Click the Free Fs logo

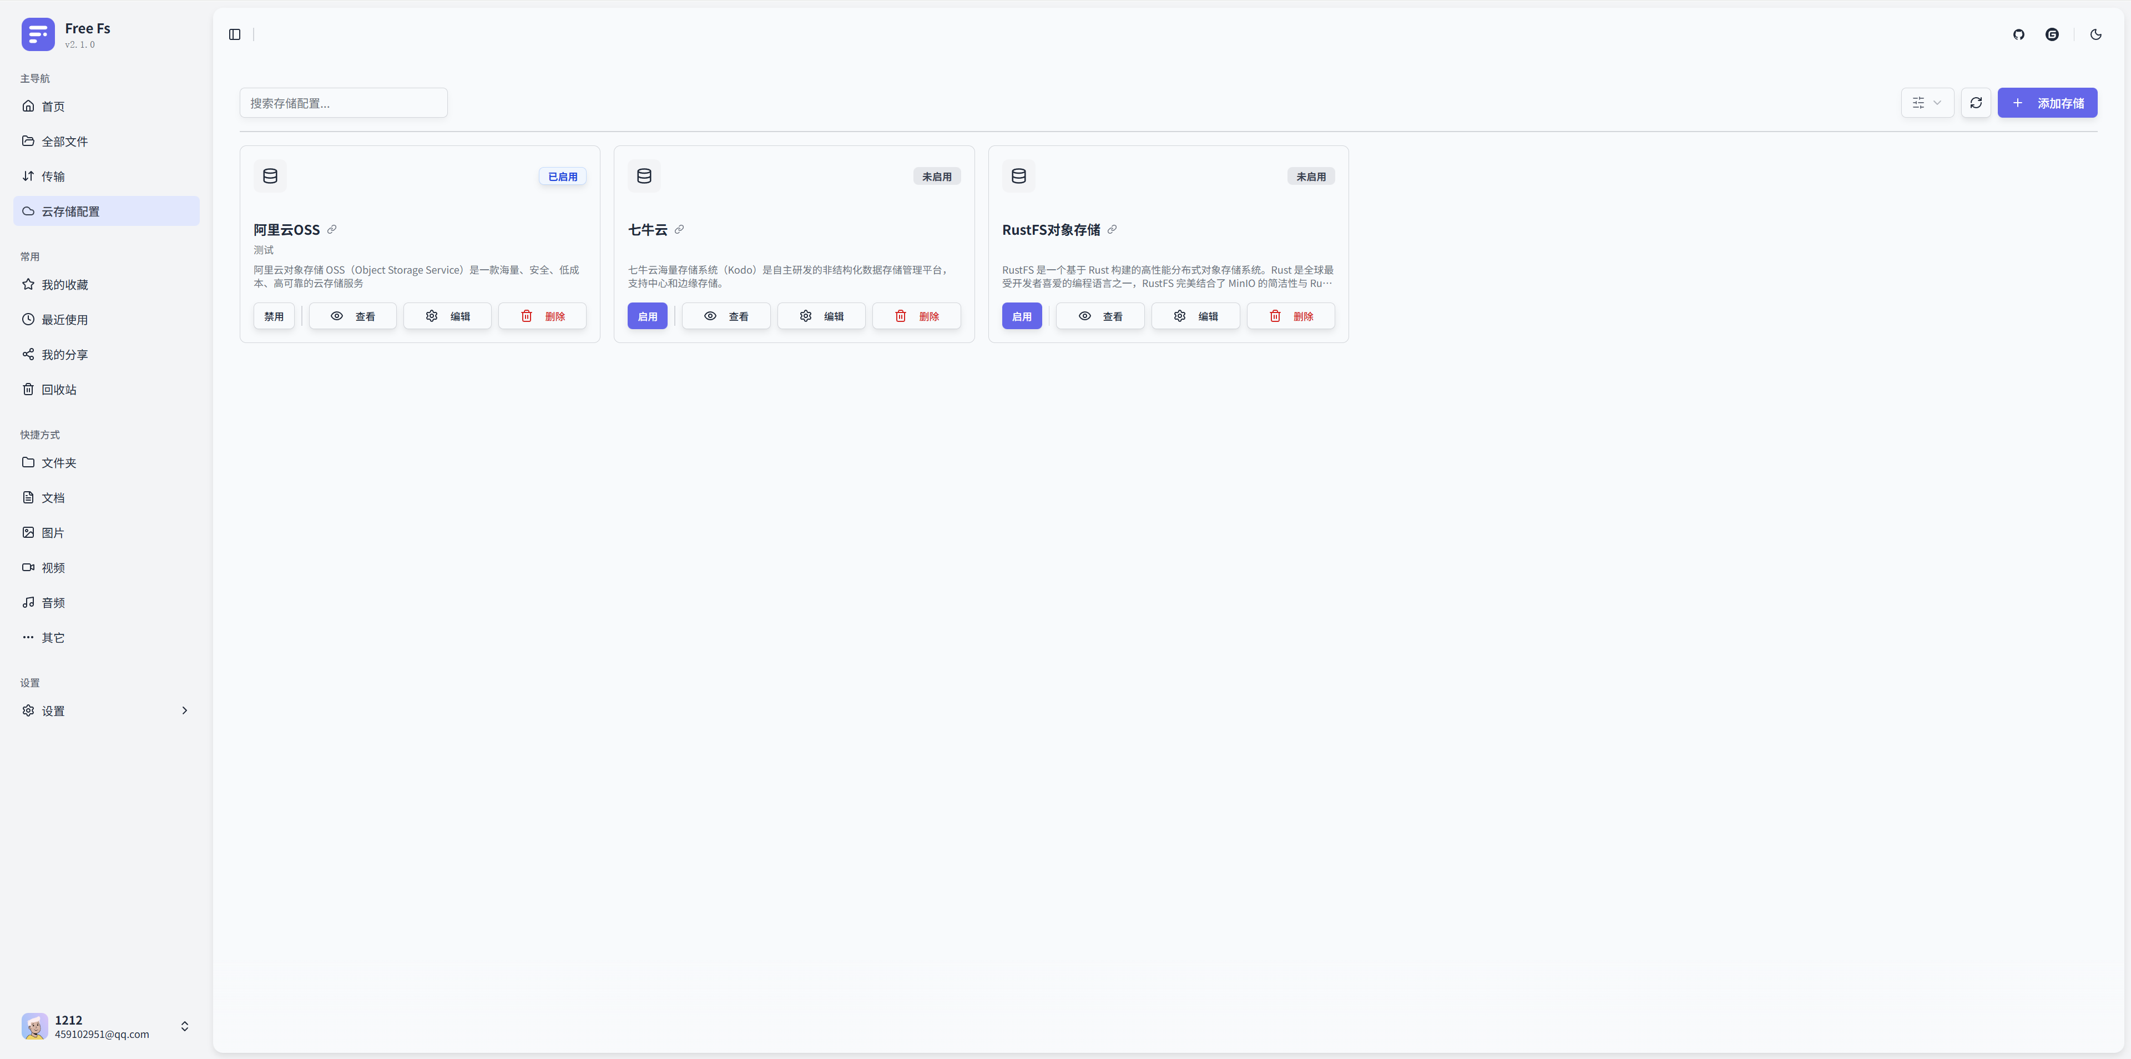(x=38, y=35)
